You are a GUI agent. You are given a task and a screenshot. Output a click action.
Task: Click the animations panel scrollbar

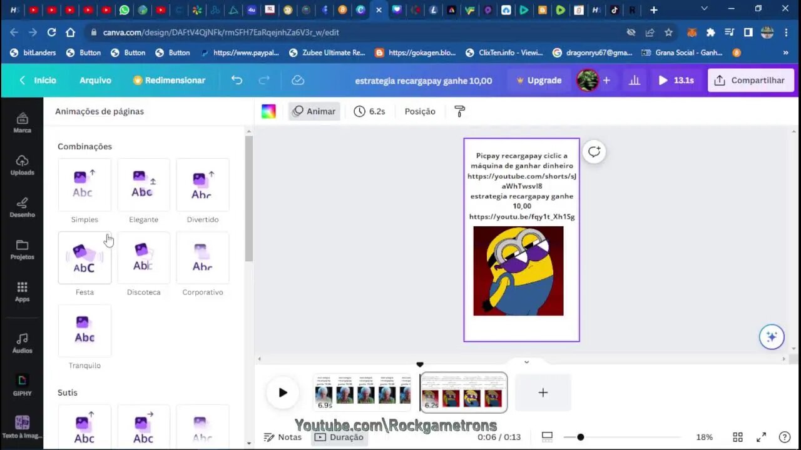click(248, 199)
